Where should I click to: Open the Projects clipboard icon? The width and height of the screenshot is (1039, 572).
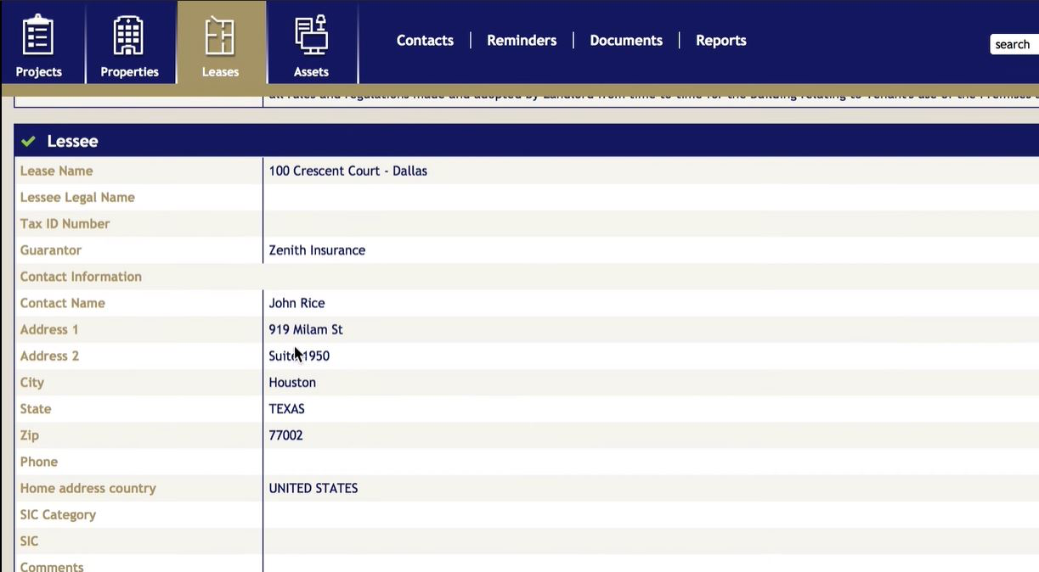tap(38, 36)
